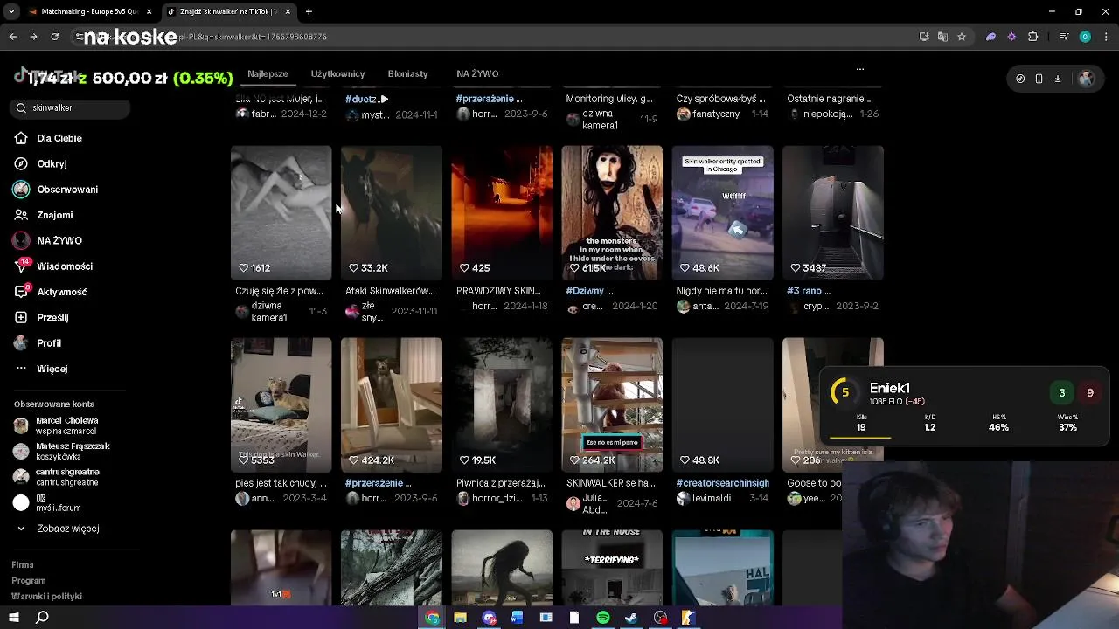Open the Więcej three-dot menu
The width and height of the screenshot is (1119, 629).
tap(41, 369)
